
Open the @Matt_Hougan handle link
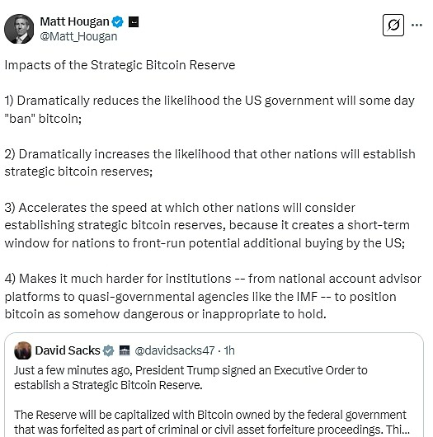click(x=78, y=36)
